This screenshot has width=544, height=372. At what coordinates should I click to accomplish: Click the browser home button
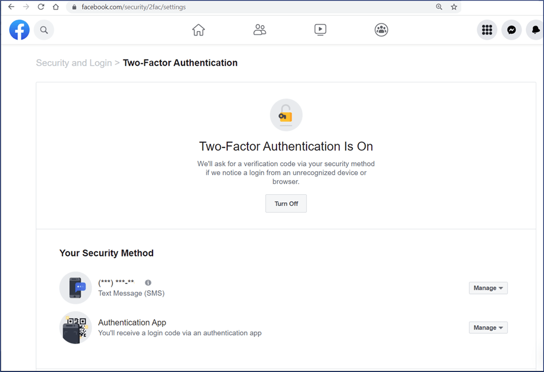[x=56, y=7]
